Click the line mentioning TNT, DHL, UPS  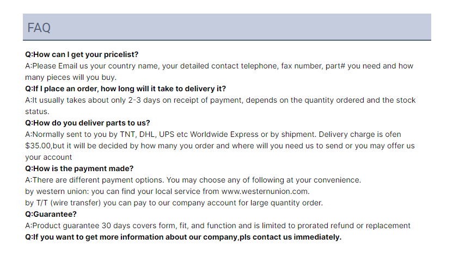pos(213,134)
